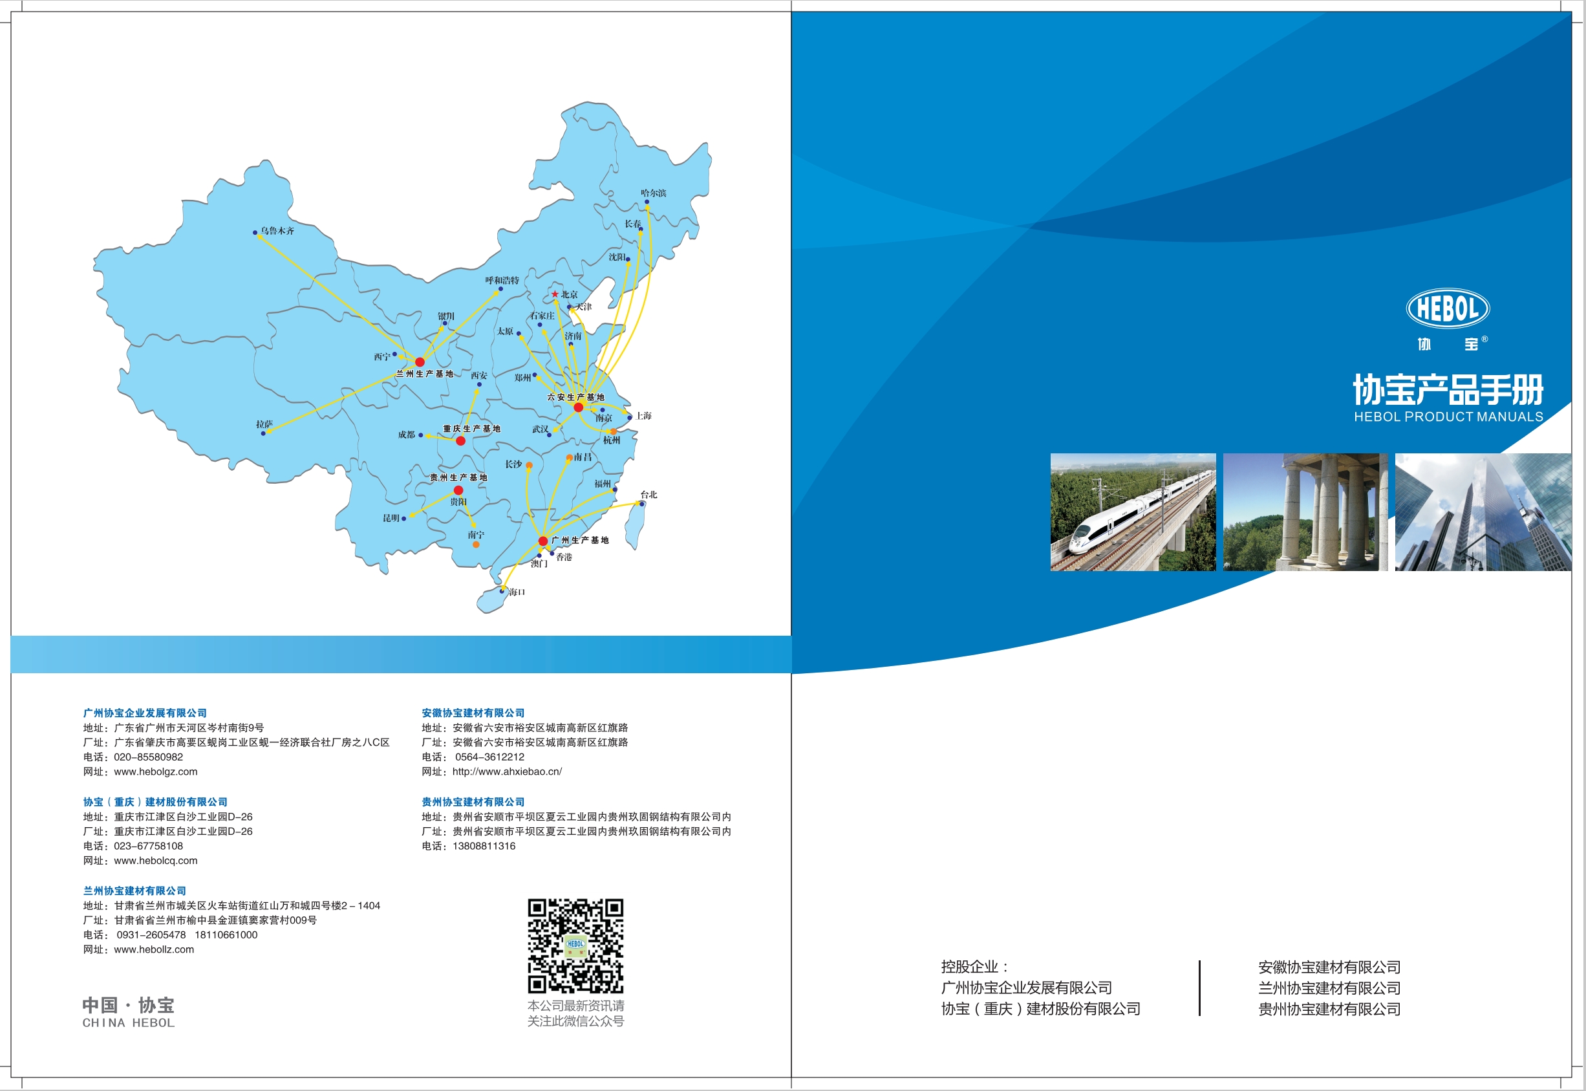
Task: Click the subtitle HEBOL PRODUCT MANUALS
Action: pyautogui.click(x=1449, y=417)
